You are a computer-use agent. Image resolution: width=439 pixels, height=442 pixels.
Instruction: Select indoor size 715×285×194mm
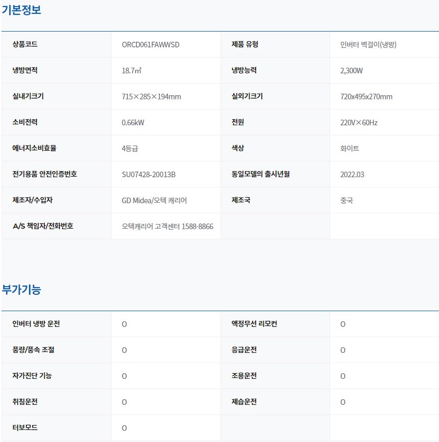(151, 97)
